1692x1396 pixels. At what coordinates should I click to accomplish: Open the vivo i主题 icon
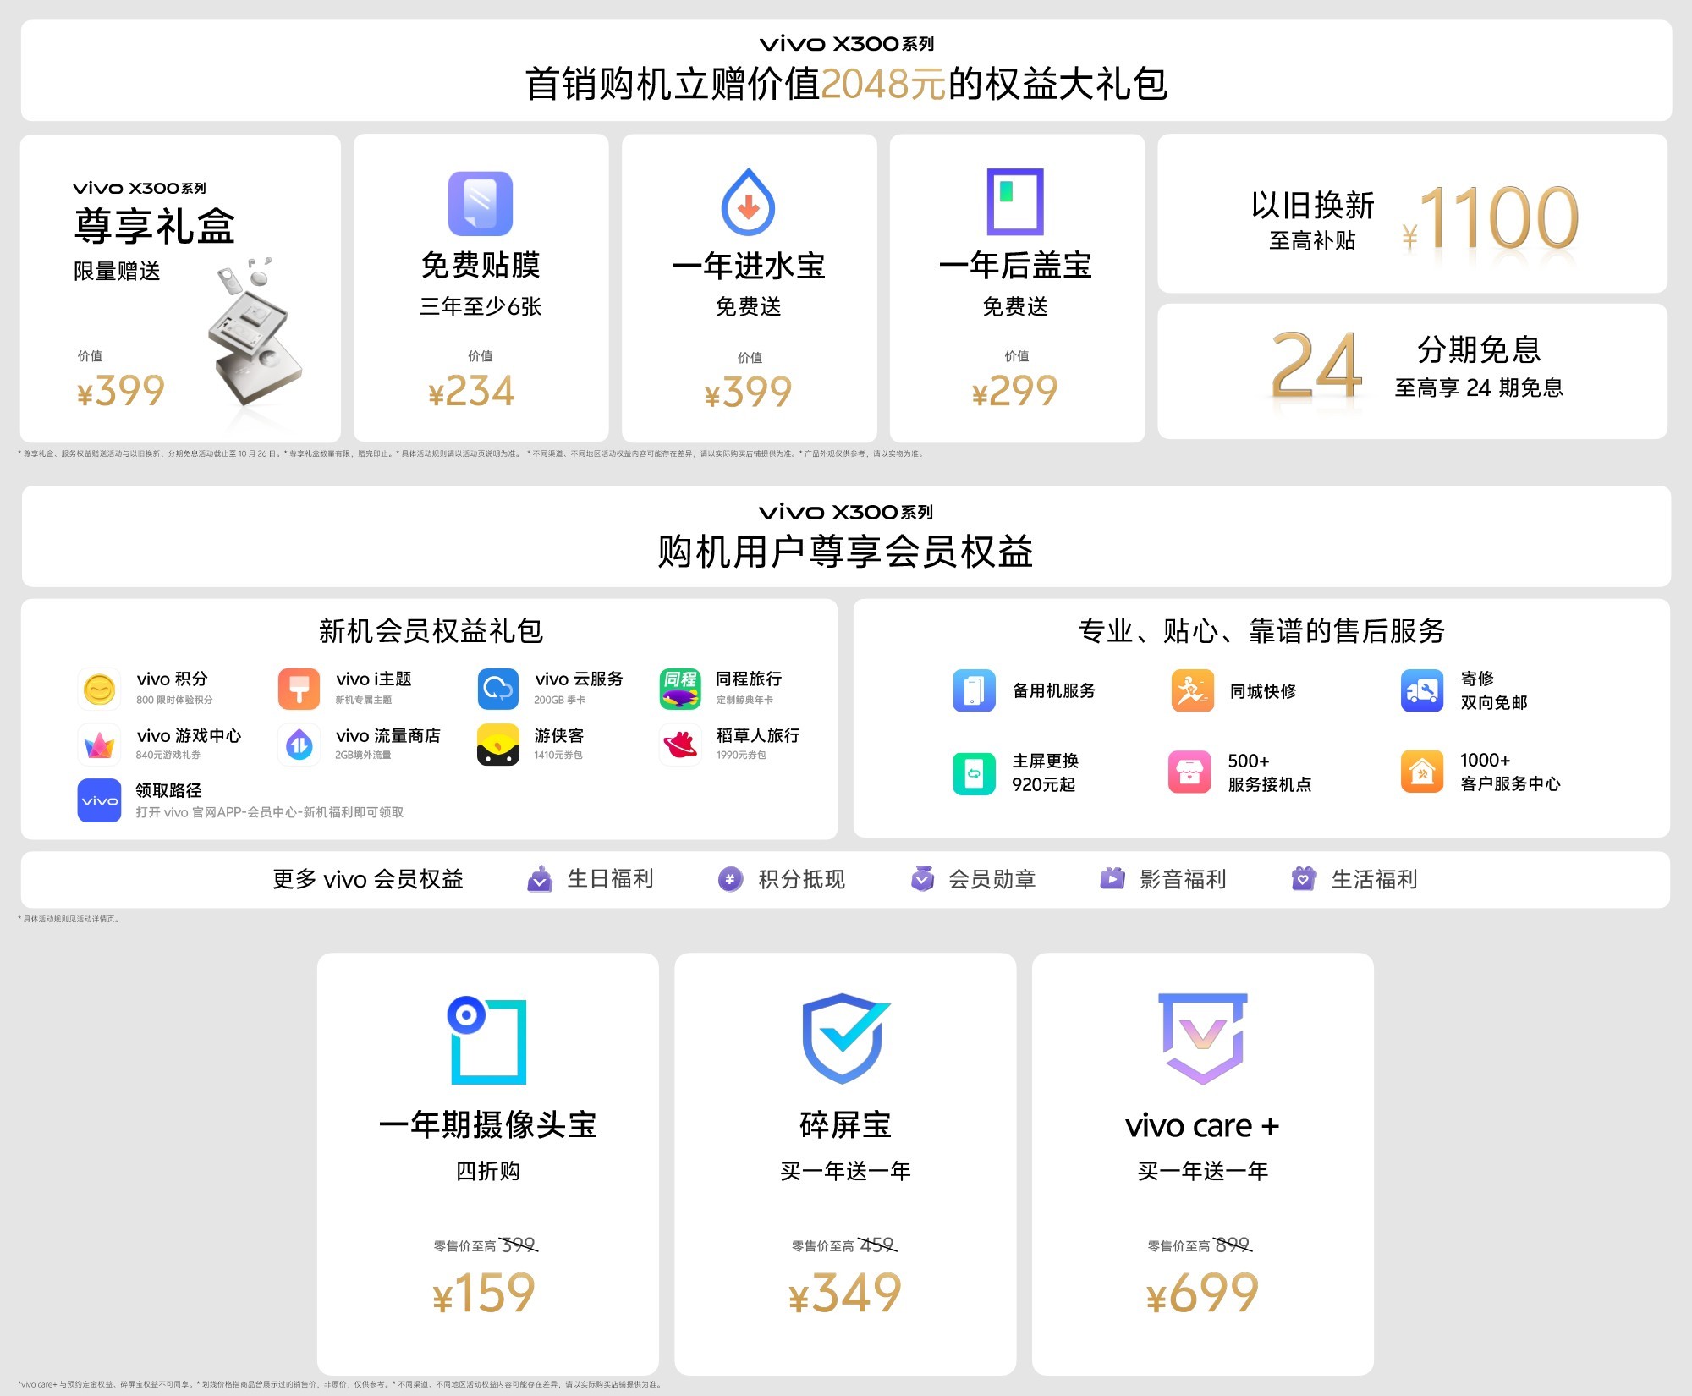299,690
